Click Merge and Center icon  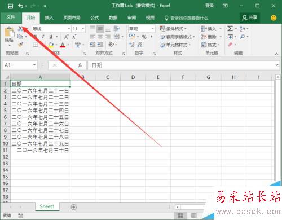tap(117, 37)
